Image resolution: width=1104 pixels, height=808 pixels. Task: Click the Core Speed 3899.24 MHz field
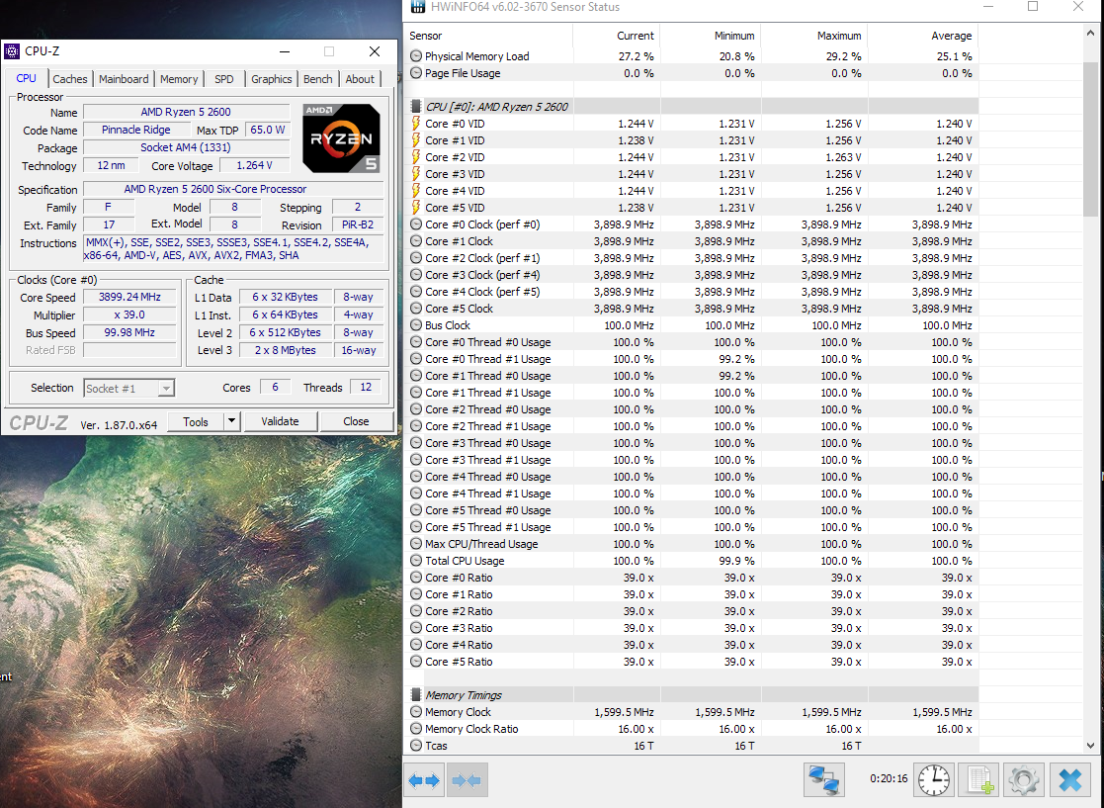pos(129,298)
